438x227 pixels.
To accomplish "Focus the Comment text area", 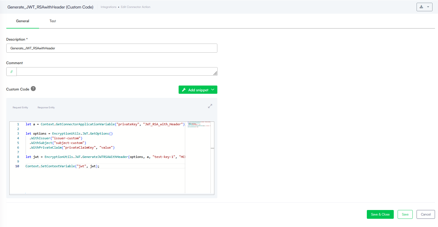I will click(117, 72).
